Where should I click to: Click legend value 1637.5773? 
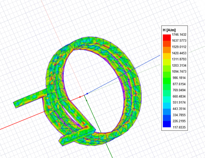(x=179, y=40)
